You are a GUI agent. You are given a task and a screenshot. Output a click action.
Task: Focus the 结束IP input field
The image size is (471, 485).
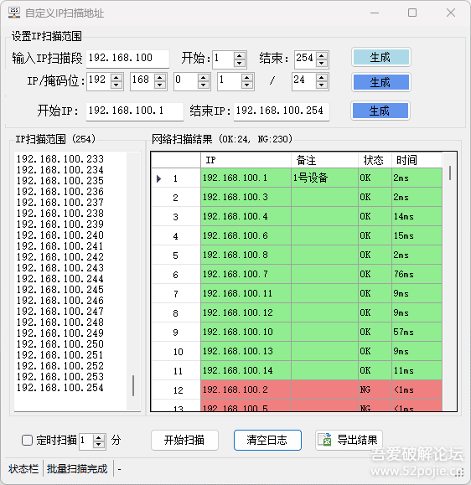click(x=282, y=111)
